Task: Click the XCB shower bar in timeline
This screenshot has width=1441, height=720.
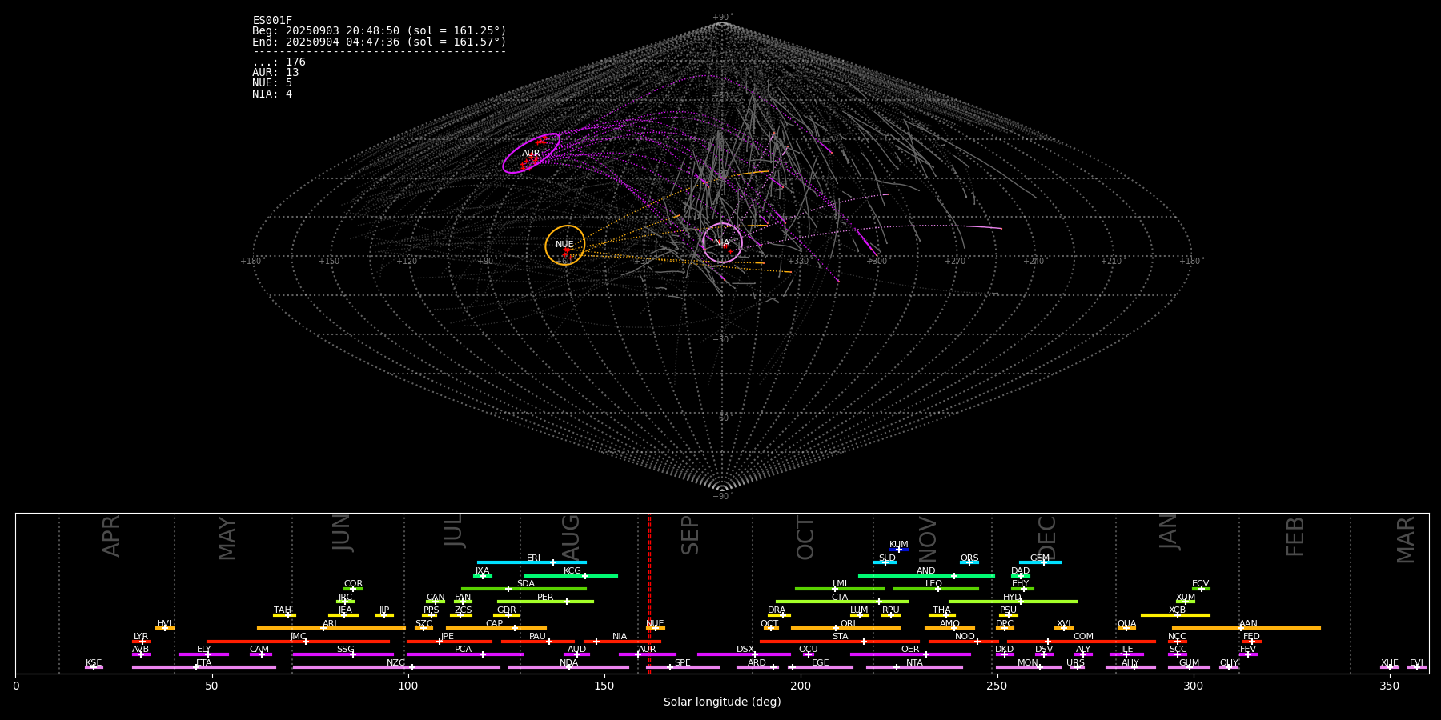Action: (1175, 614)
